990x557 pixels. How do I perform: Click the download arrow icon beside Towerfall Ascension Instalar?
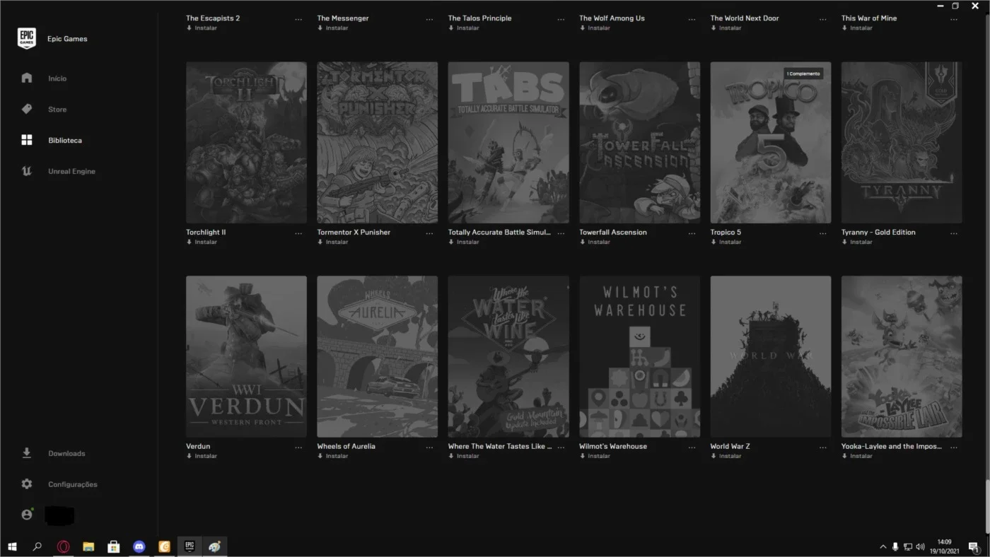tap(582, 242)
